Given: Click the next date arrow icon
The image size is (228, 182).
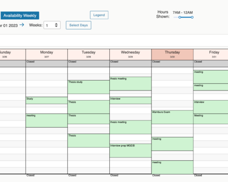Looking at the screenshot, I should coord(22,25).
